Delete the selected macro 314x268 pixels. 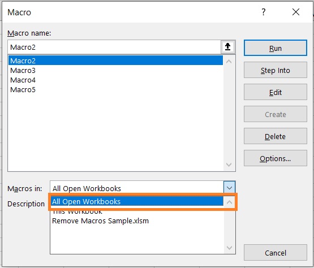pyautogui.click(x=276, y=136)
